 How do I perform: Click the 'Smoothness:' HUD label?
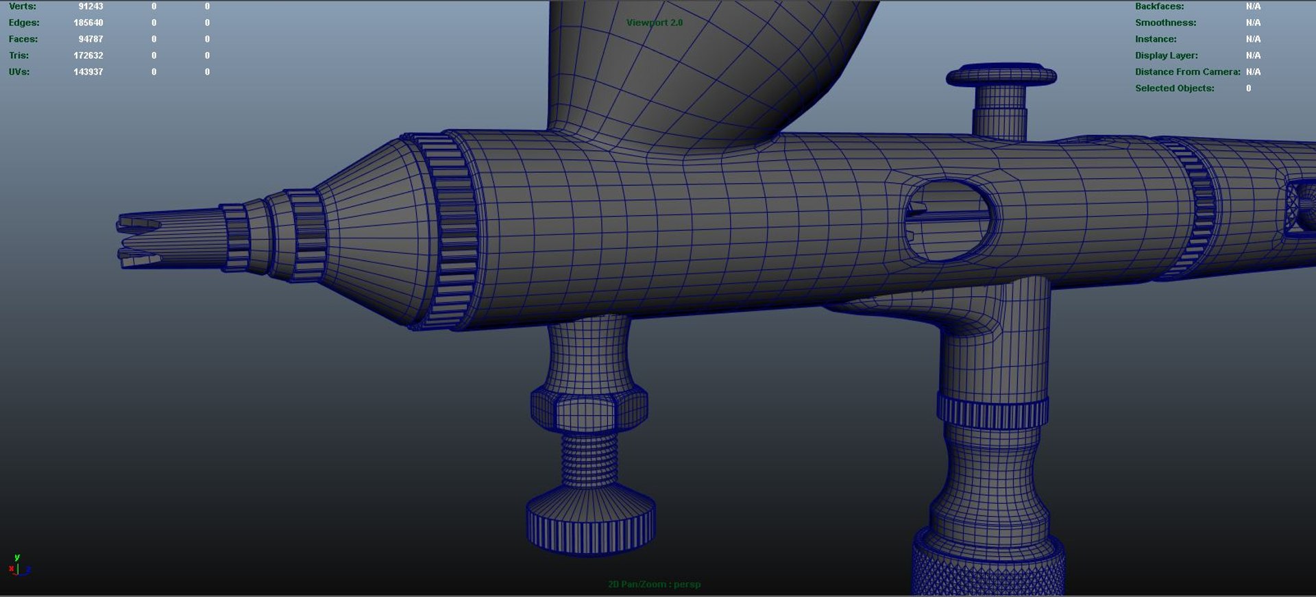pyautogui.click(x=1165, y=23)
